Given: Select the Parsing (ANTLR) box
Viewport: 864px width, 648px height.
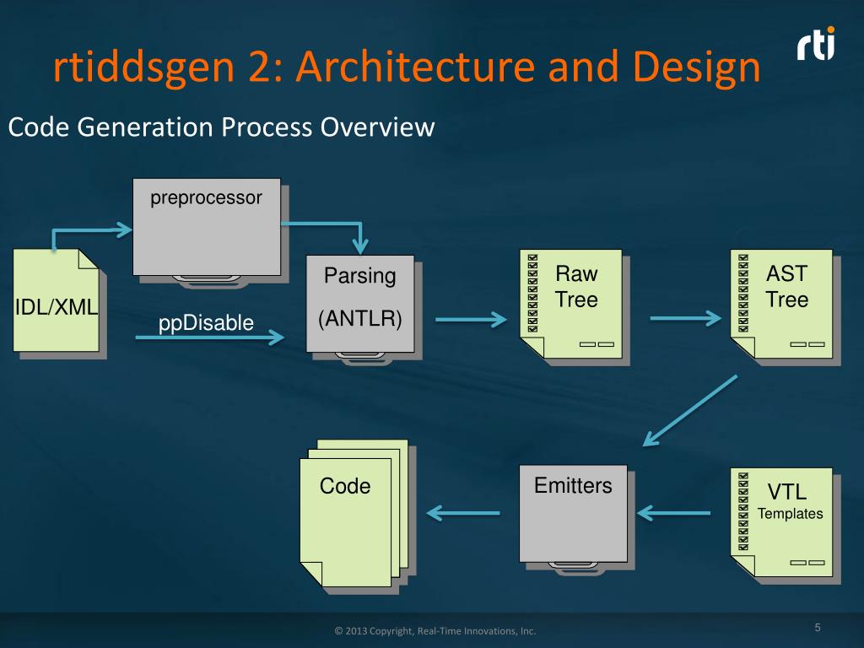Looking at the screenshot, I should [360, 304].
